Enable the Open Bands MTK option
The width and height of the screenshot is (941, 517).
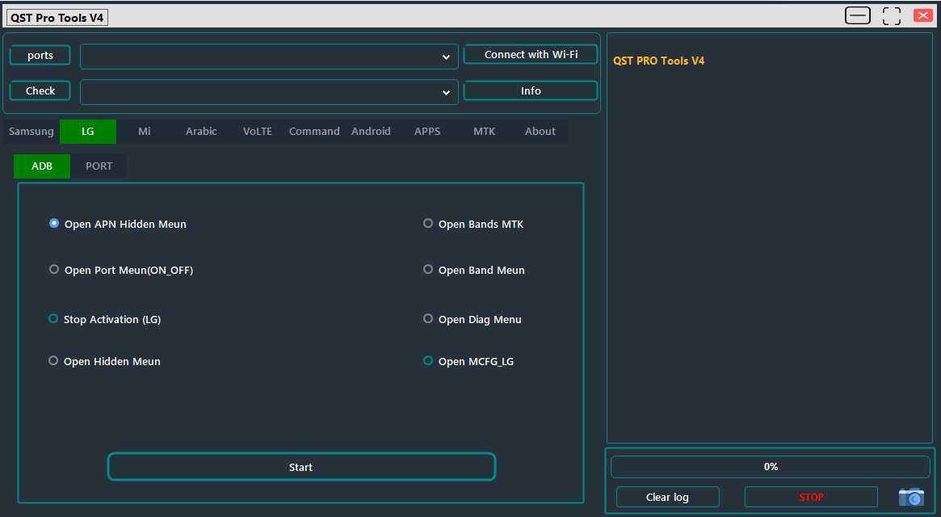(428, 223)
